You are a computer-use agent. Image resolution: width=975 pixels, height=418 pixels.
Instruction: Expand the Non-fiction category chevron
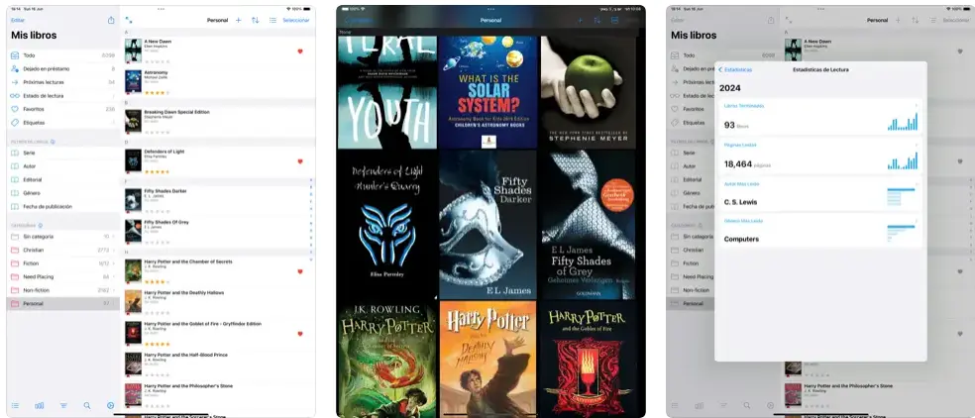[114, 290]
